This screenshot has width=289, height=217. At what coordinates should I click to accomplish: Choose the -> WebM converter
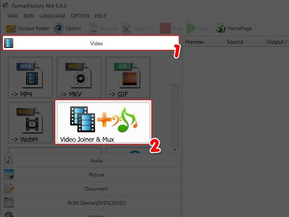point(31,122)
